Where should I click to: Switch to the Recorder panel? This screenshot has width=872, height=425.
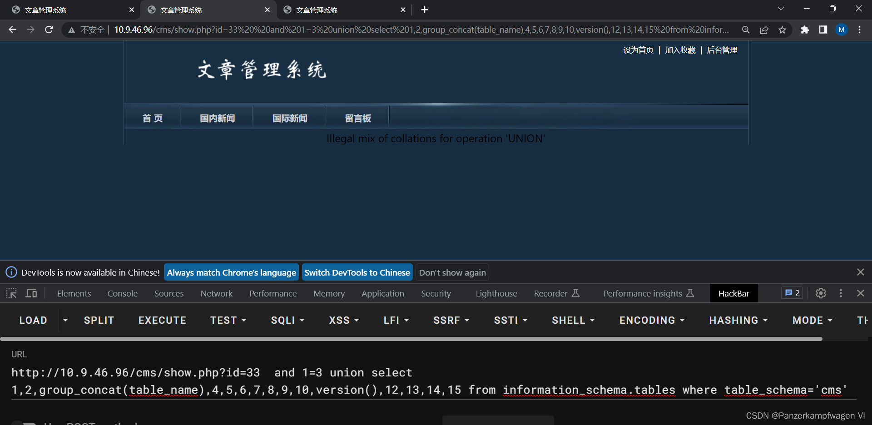557,294
